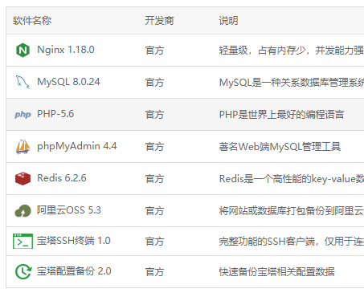Open phpMyAdmin 4.4 software entry
The image size is (364, 305).
(x=77, y=146)
